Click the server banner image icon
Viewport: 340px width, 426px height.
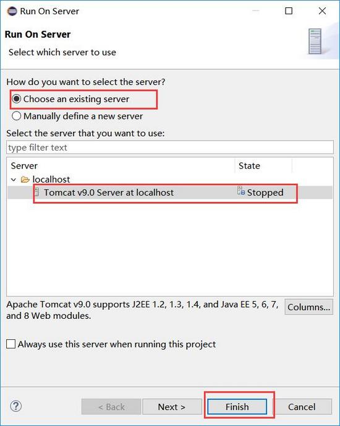point(315,41)
